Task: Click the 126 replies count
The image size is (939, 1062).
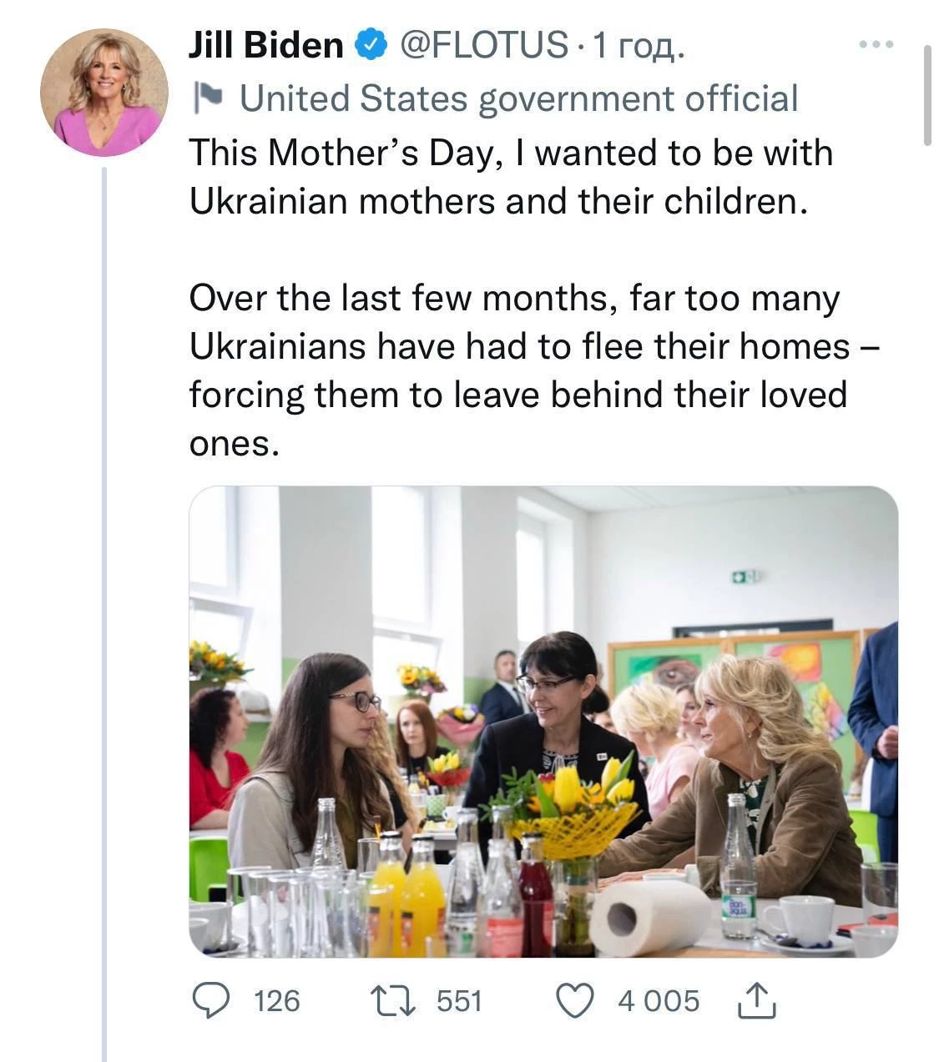Action: (x=276, y=1000)
